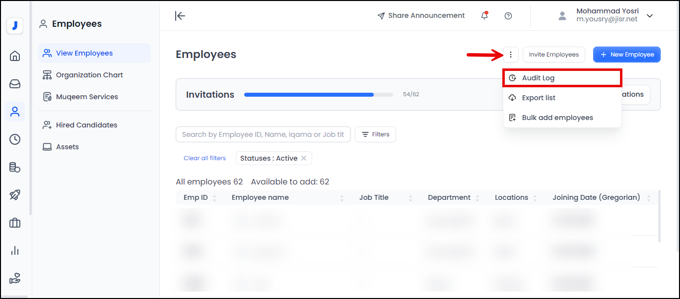
Task: Click the Home icon in left rail
Action: (x=15, y=56)
